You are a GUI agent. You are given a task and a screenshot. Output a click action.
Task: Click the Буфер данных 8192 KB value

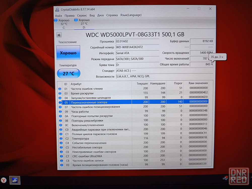[202, 41]
